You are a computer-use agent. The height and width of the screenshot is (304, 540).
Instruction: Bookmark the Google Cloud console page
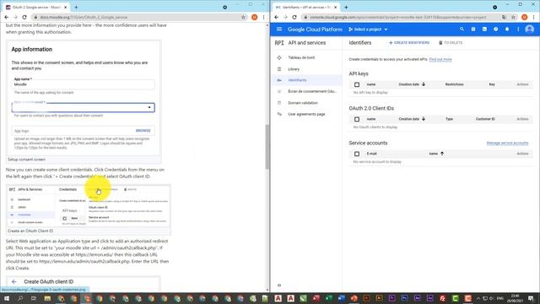pos(514,17)
